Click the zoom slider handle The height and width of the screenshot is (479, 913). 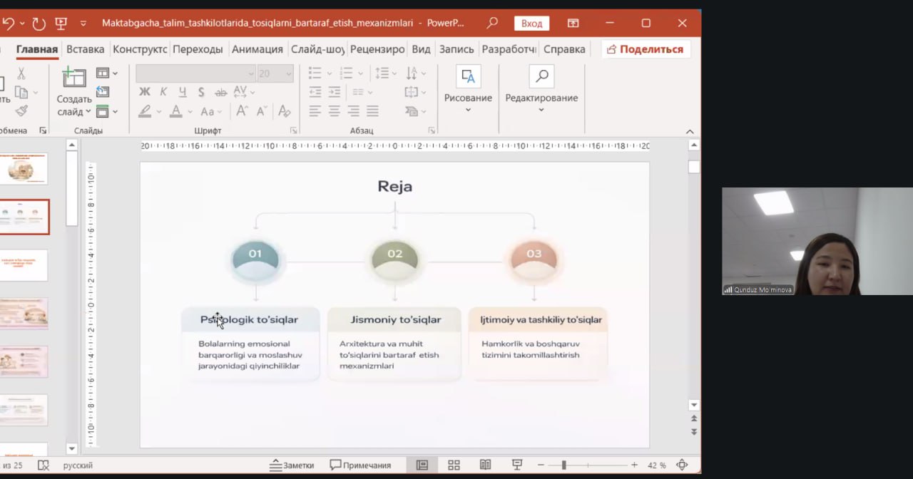pyautogui.click(x=563, y=465)
